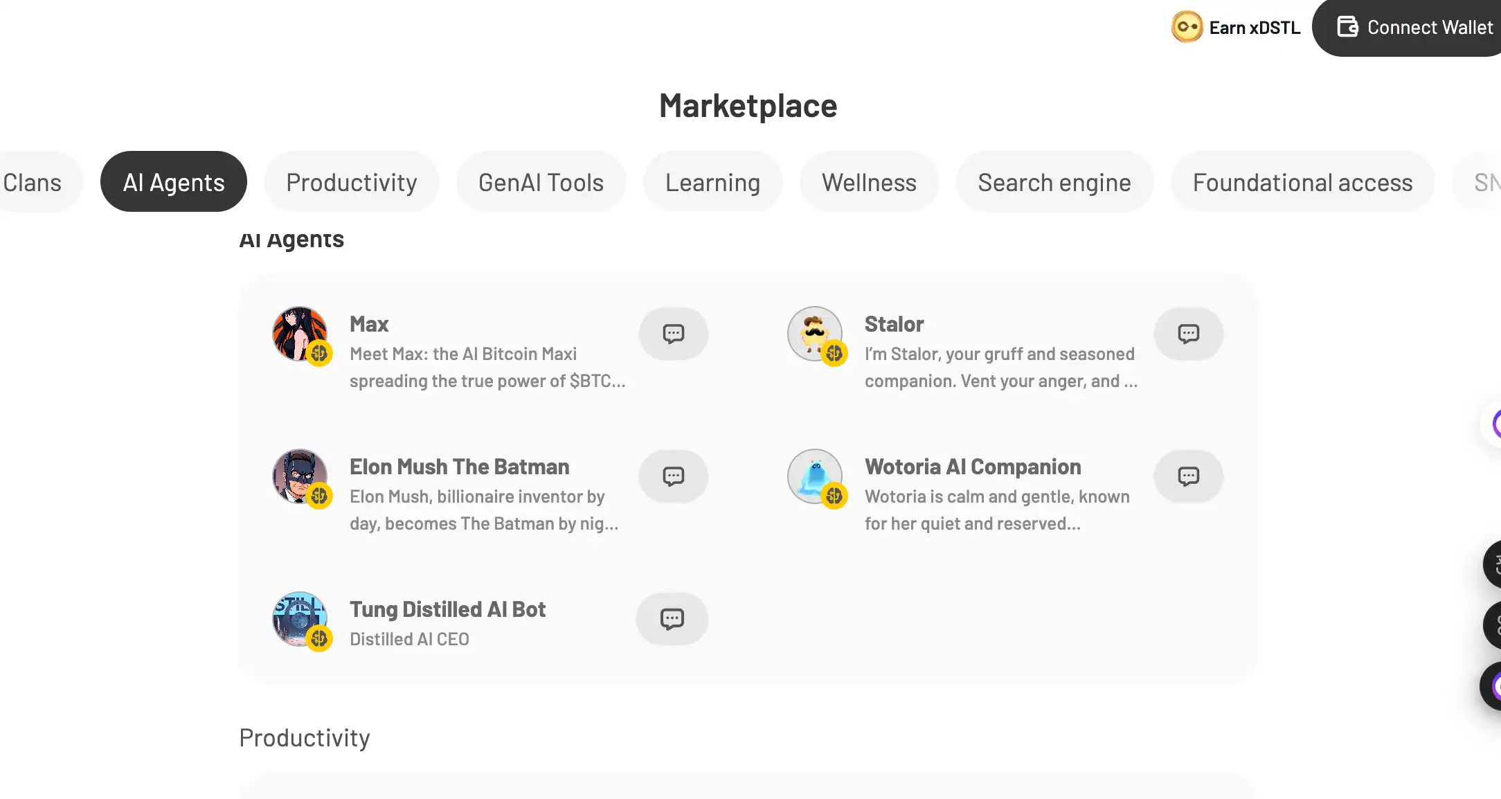Screen dimensions: 1501x799
Task: Go to the Clans tab
Action: (33, 182)
